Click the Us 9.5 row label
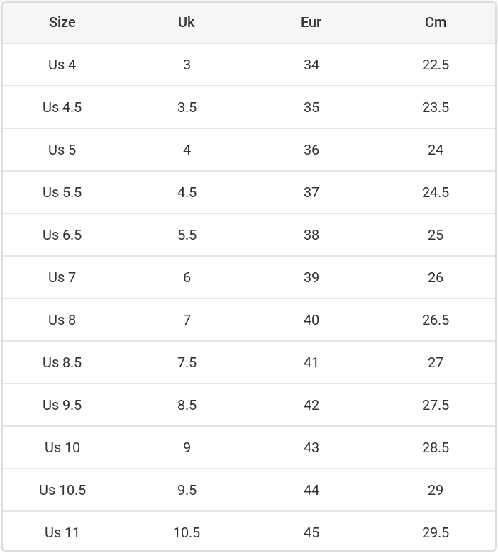Image resolution: width=498 pixels, height=553 pixels. click(62, 405)
